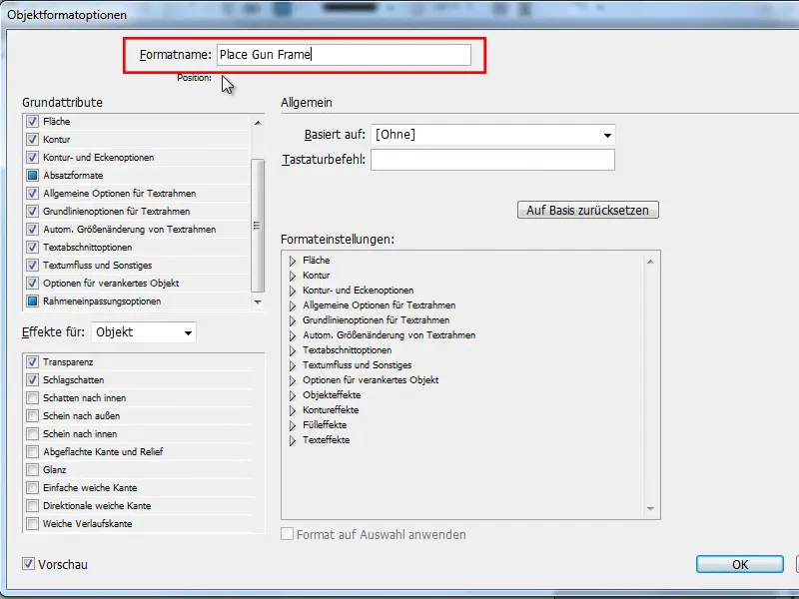This screenshot has height=599, width=799.
Task: Expand Texteffekte in Formateinstellungen
Action: [x=293, y=440]
